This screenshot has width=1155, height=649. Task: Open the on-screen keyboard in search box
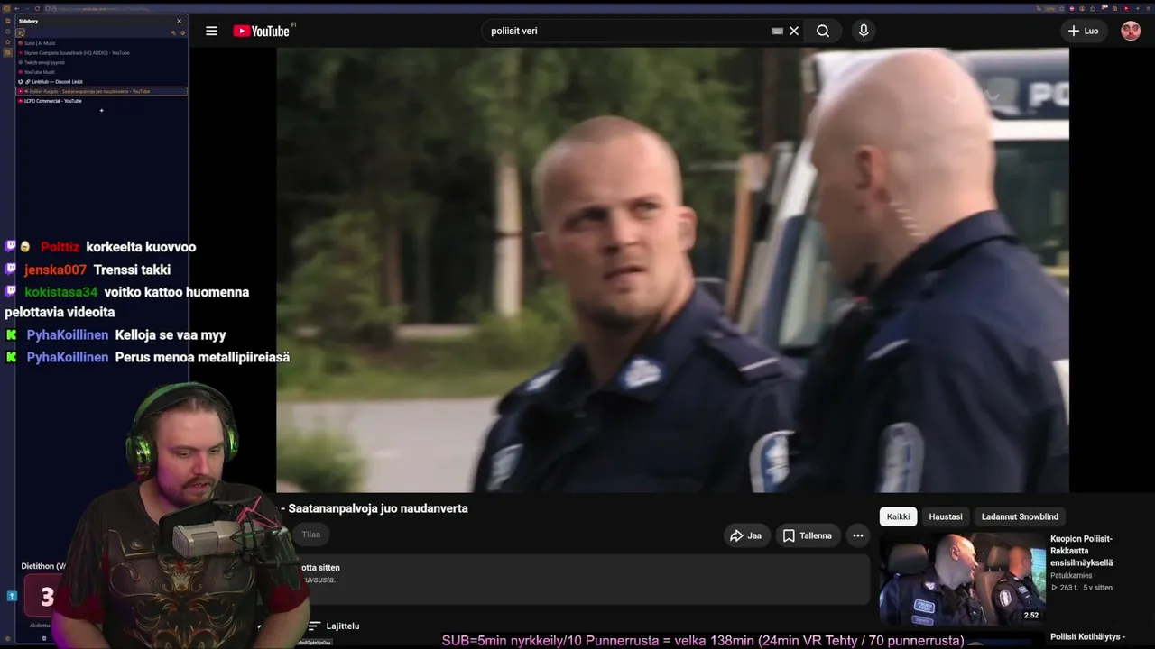(777, 31)
